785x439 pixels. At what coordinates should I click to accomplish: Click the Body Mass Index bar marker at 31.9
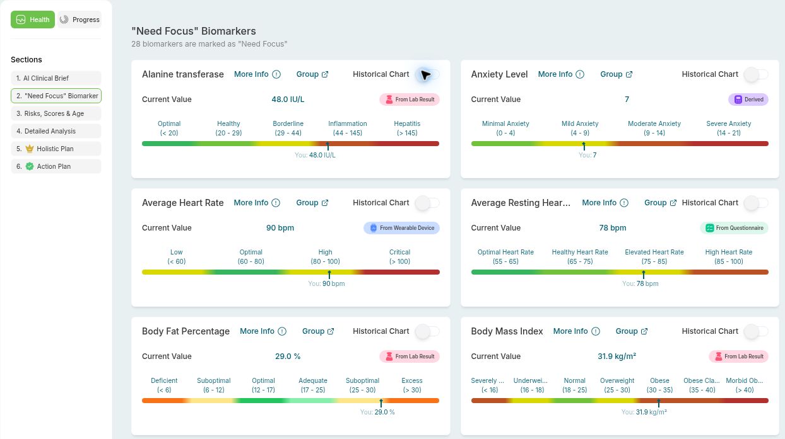coord(658,402)
